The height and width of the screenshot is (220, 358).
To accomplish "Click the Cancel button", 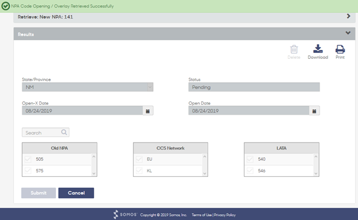I will tap(76, 193).
